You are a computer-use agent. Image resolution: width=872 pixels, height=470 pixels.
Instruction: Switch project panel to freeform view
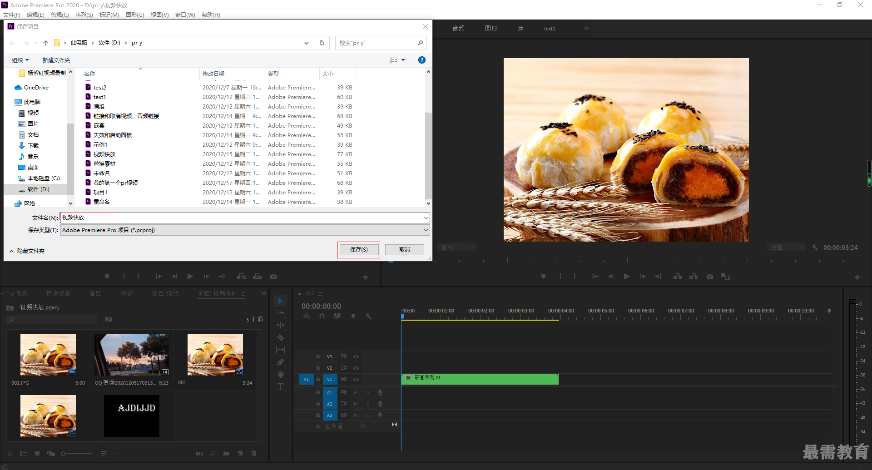[x=51, y=454]
